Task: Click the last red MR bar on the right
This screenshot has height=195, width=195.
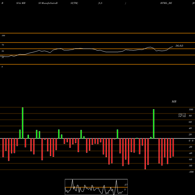Action: (173, 147)
